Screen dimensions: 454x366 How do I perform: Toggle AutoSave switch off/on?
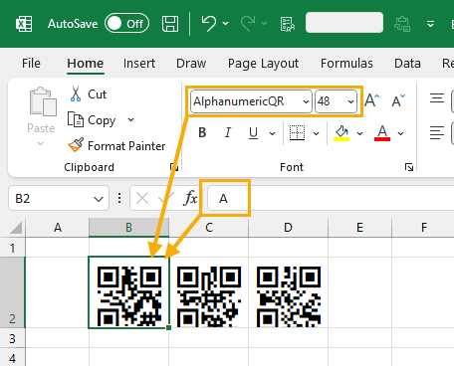coord(126,24)
